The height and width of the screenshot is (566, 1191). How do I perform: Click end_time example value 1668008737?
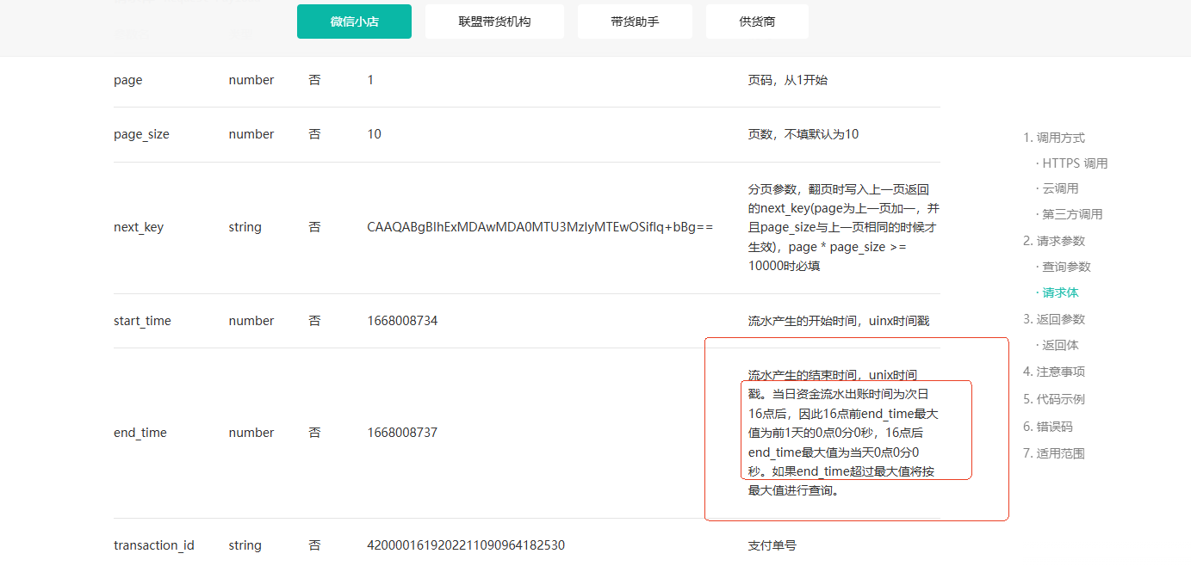click(402, 433)
